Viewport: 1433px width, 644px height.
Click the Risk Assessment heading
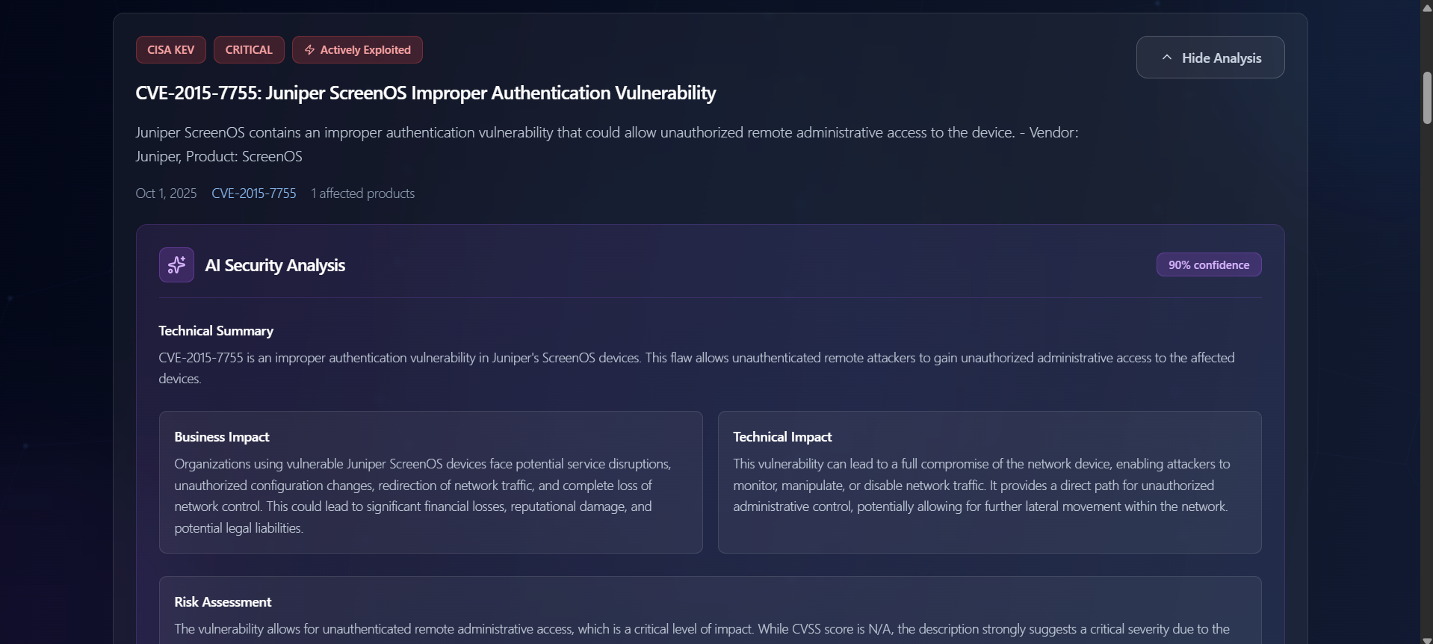pyautogui.click(x=223, y=602)
